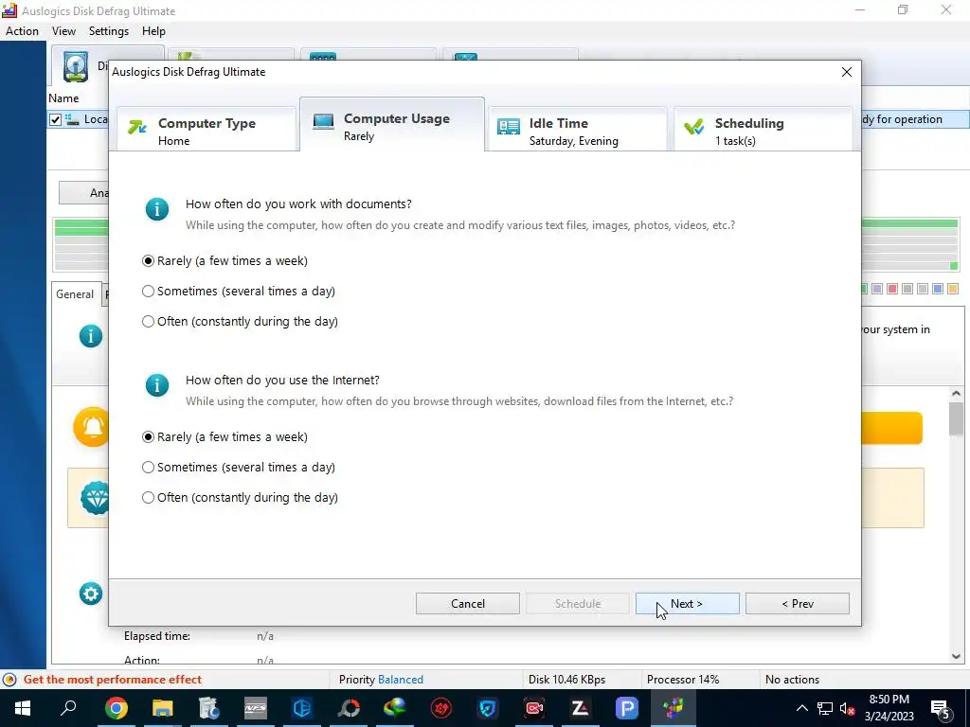970x727 pixels.
Task: Click 'Get the most performance effect' text
Action: [113, 680]
